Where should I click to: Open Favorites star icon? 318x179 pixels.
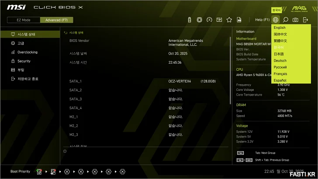229,20
